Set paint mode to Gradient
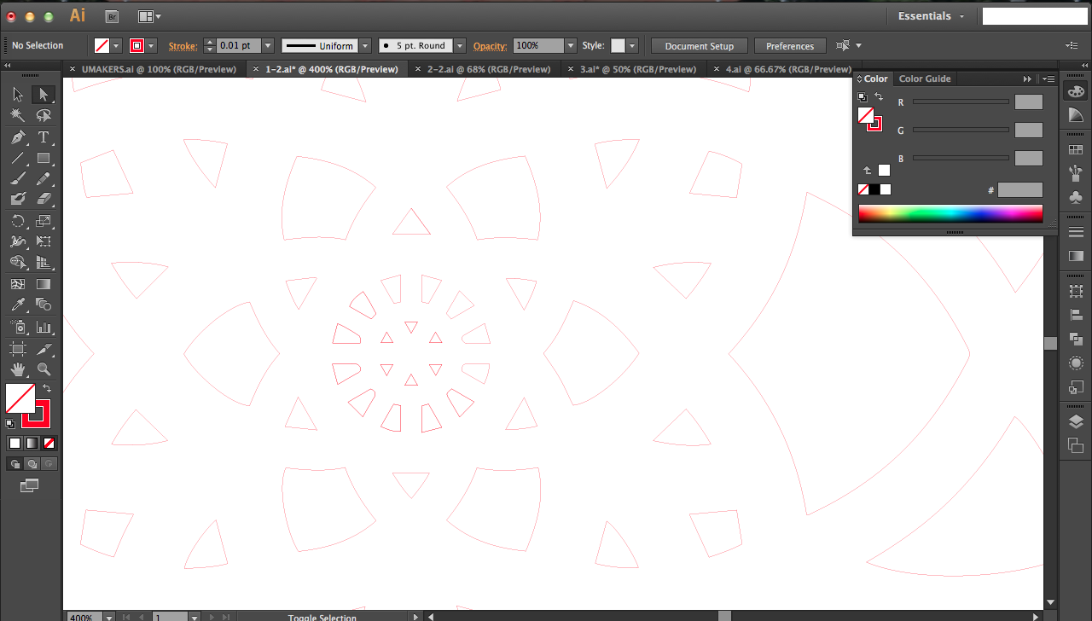The height and width of the screenshot is (621, 1092). coord(32,444)
